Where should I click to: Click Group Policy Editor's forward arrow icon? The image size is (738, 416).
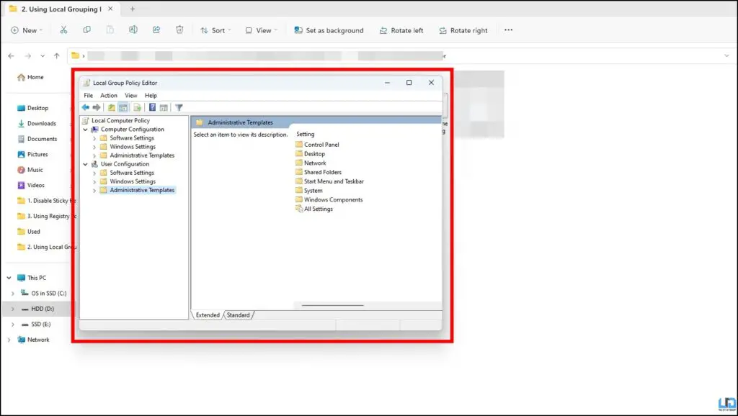point(97,108)
